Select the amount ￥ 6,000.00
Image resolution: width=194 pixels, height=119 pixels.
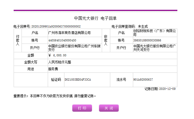pos(57,55)
